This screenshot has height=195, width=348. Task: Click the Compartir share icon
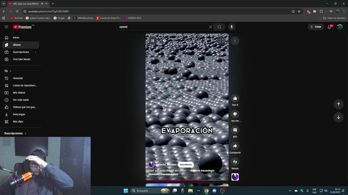coord(235,146)
